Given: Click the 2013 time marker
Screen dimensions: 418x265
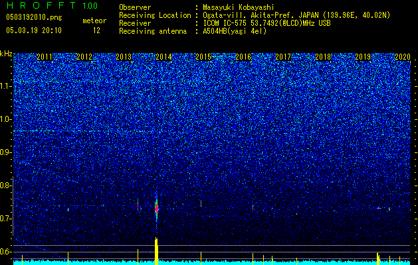Looking at the screenshot, I should tap(124, 57).
